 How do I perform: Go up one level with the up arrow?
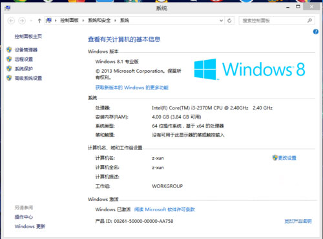[39, 21]
